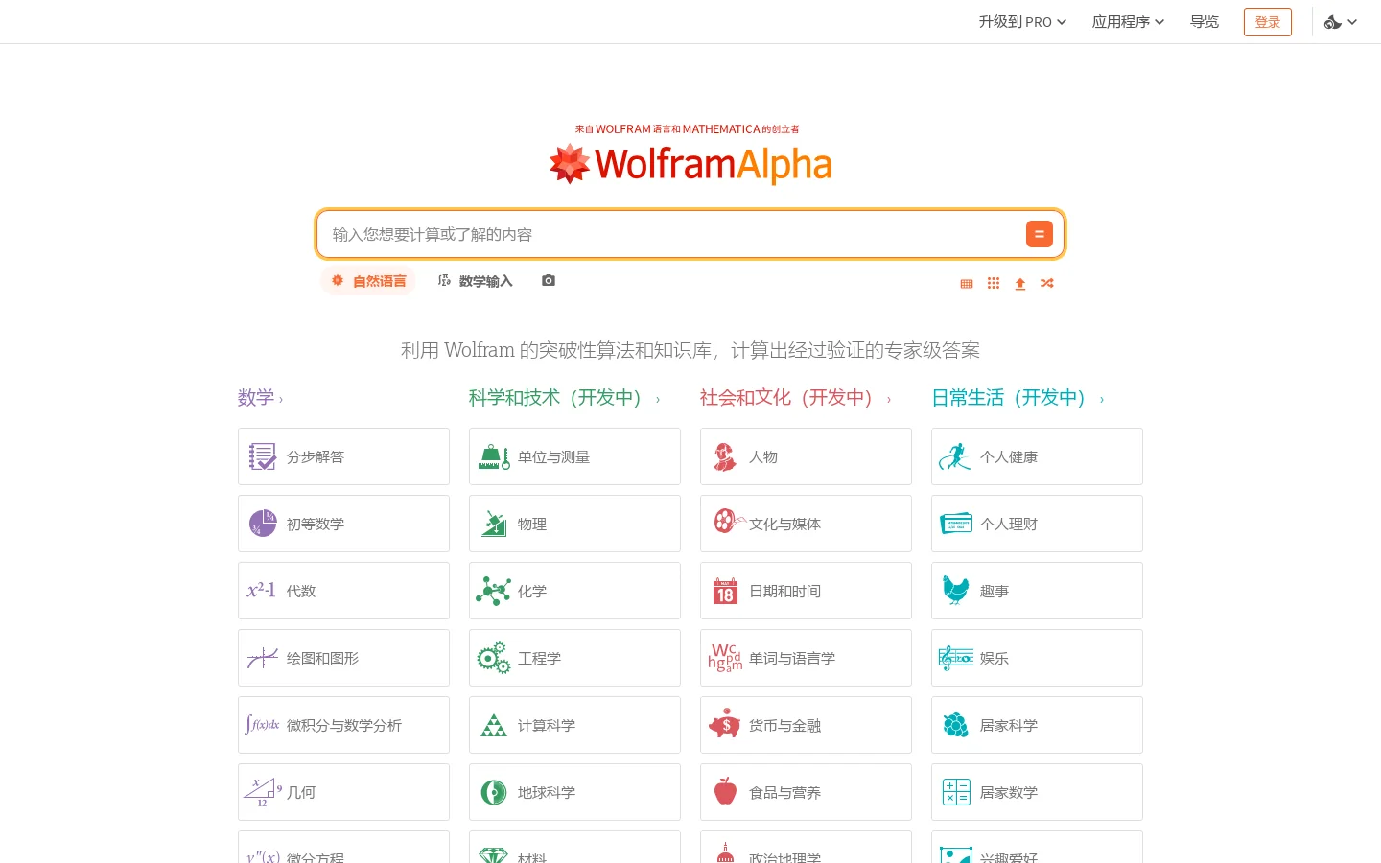The height and width of the screenshot is (863, 1381).
Task: Click the 计算科学 triangle pattern icon
Action: click(x=494, y=725)
